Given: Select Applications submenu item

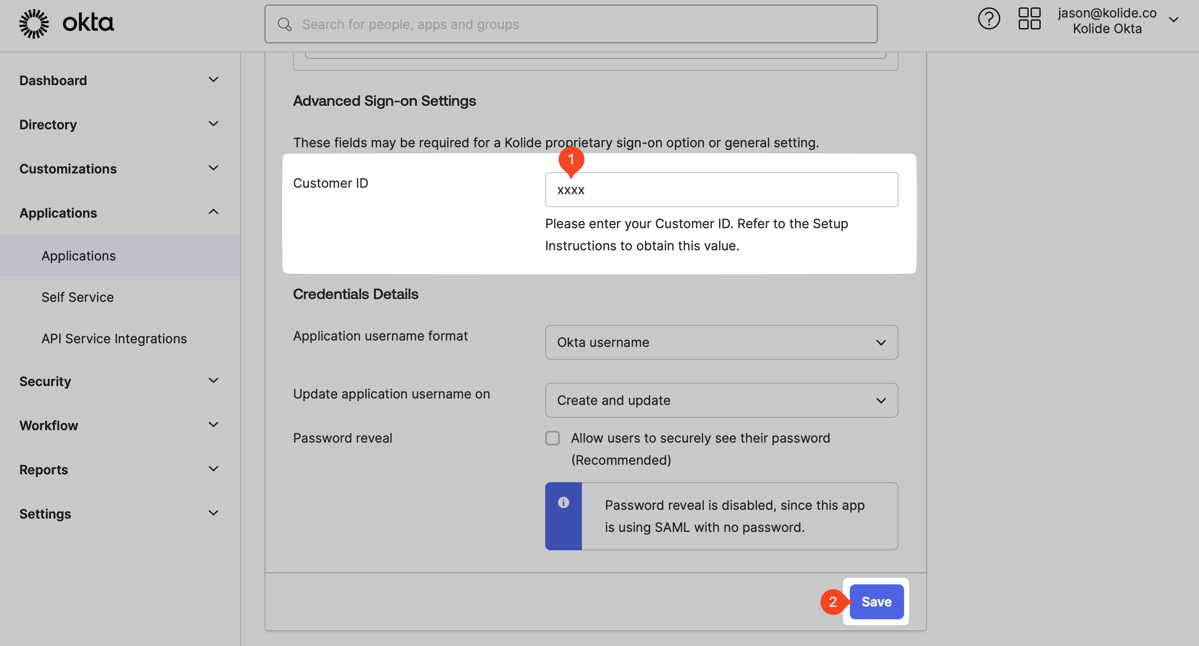Looking at the screenshot, I should point(120,256).
